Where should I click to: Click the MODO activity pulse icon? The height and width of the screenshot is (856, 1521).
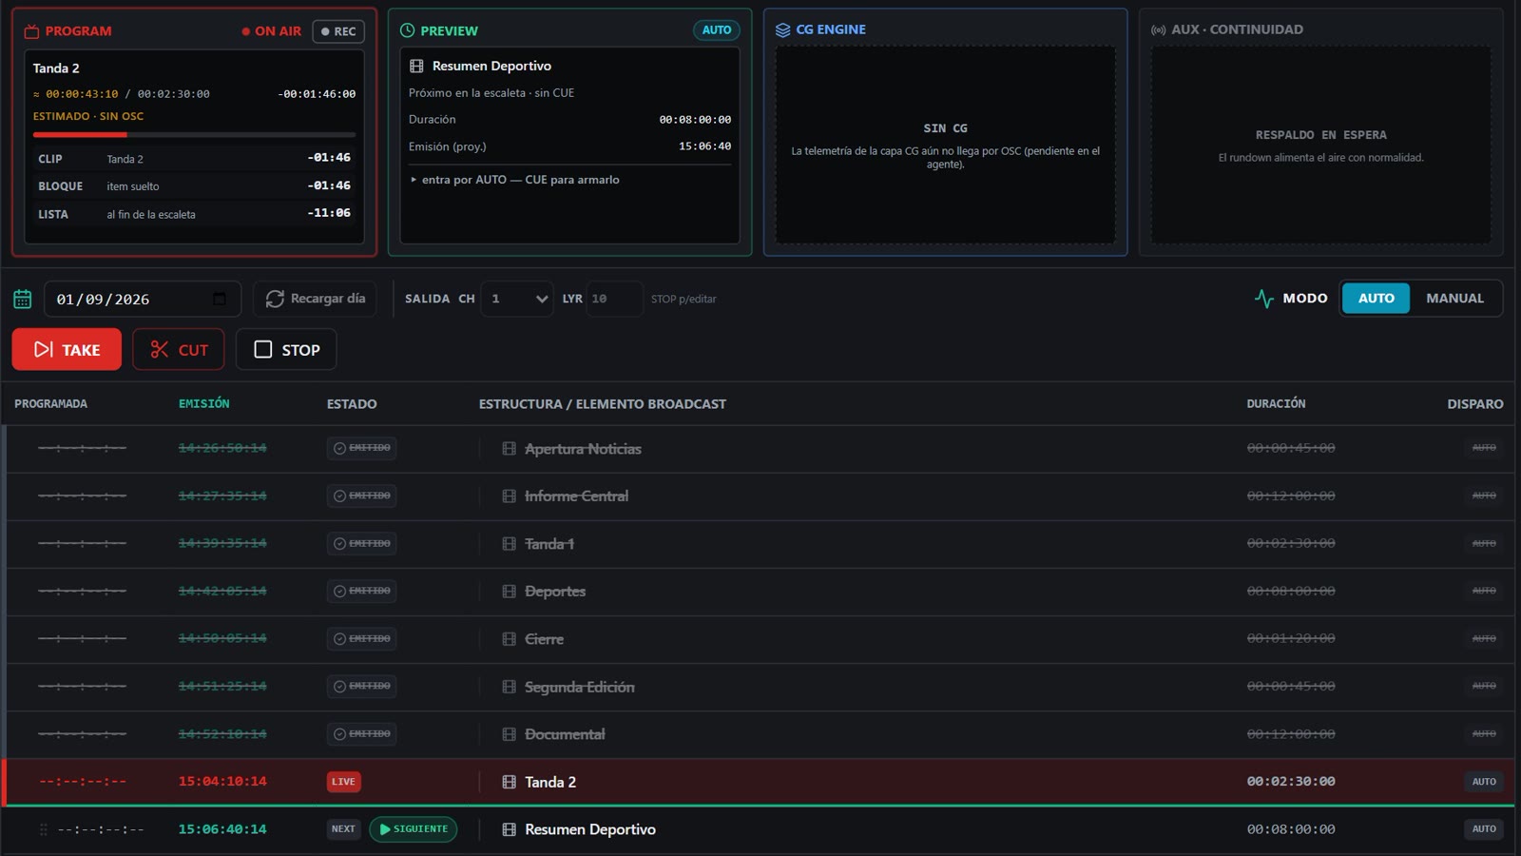click(x=1263, y=299)
